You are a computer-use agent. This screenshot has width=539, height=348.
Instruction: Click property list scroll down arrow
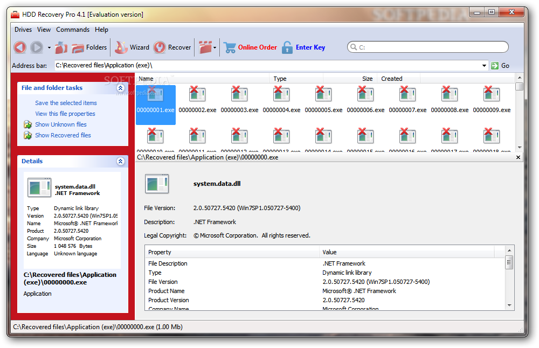[x=509, y=305]
